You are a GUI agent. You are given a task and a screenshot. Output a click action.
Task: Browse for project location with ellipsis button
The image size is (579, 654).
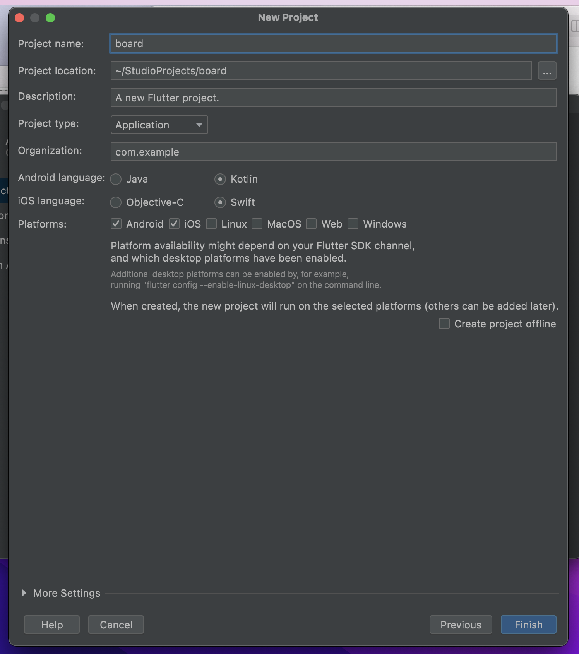pyautogui.click(x=547, y=71)
